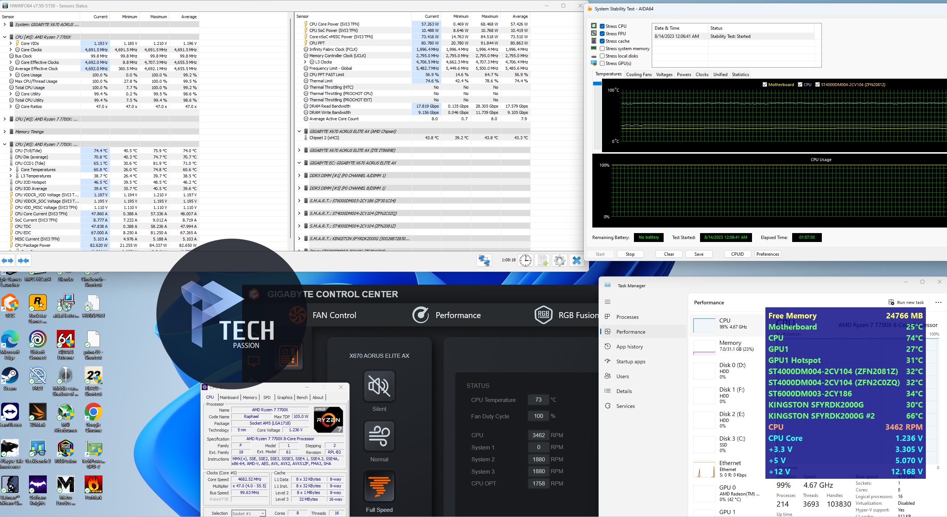The height and width of the screenshot is (517, 947).
Task: Enable the Stress system memory checkbox
Action: tap(602, 49)
